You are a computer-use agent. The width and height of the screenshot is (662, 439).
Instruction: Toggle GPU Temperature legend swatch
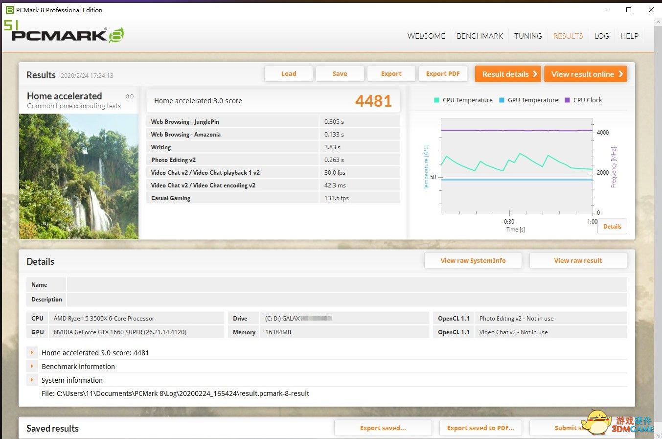[502, 100]
